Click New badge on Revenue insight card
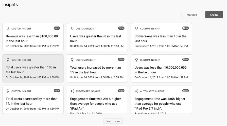This screenshot has width=227, height=126. pos(57,28)
